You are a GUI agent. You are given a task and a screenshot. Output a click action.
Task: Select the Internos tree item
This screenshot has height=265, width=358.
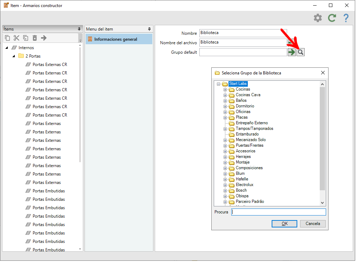pos(26,48)
